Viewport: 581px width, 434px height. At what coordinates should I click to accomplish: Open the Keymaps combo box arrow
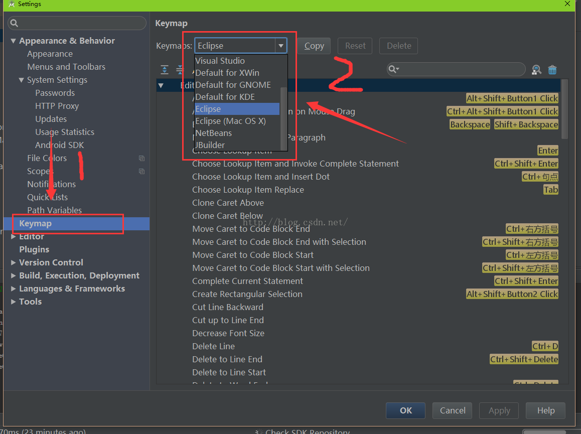pyautogui.click(x=281, y=46)
